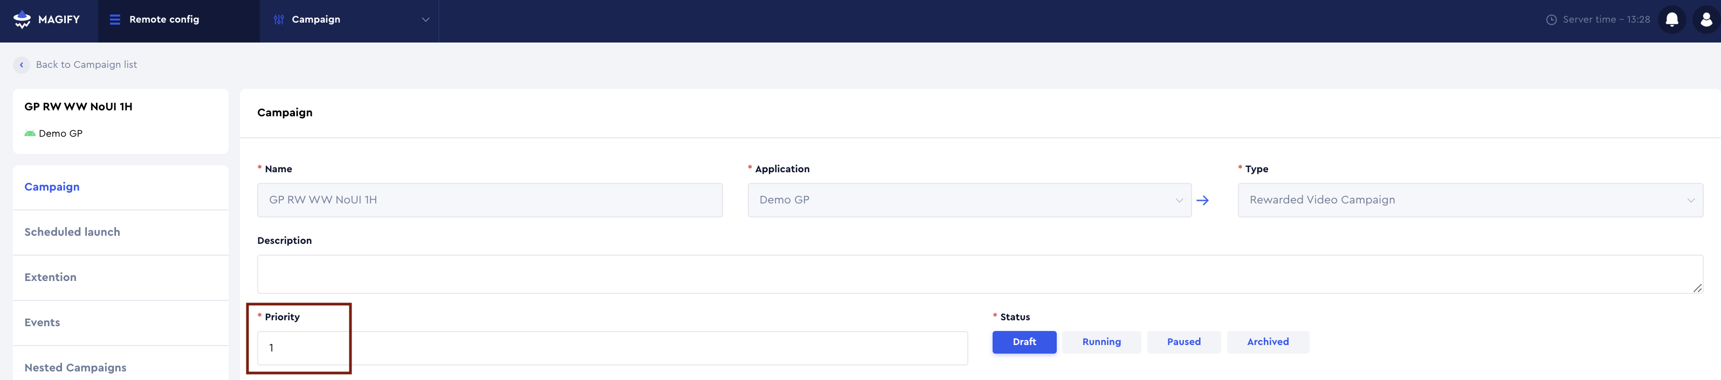Image resolution: width=1721 pixels, height=380 pixels.
Task: Open the Nested Campaigns section
Action: tap(75, 367)
